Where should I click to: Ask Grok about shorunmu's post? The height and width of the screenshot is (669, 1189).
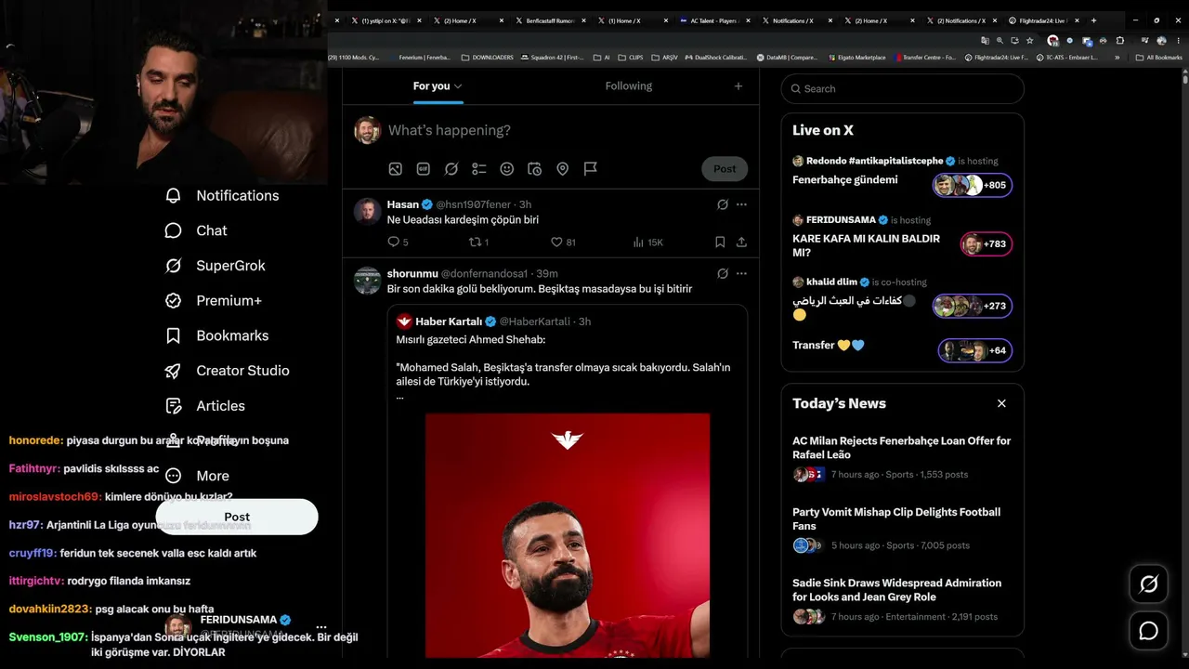point(723,274)
